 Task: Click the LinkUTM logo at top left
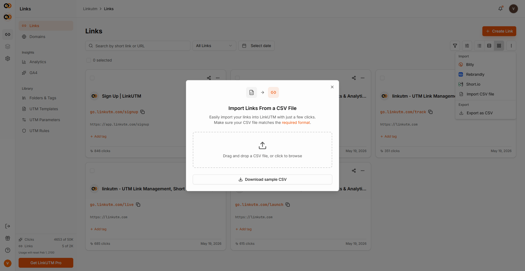(x=8, y=6)
